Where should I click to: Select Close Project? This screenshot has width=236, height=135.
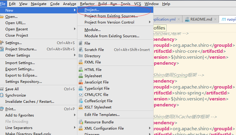coord(38,35)
